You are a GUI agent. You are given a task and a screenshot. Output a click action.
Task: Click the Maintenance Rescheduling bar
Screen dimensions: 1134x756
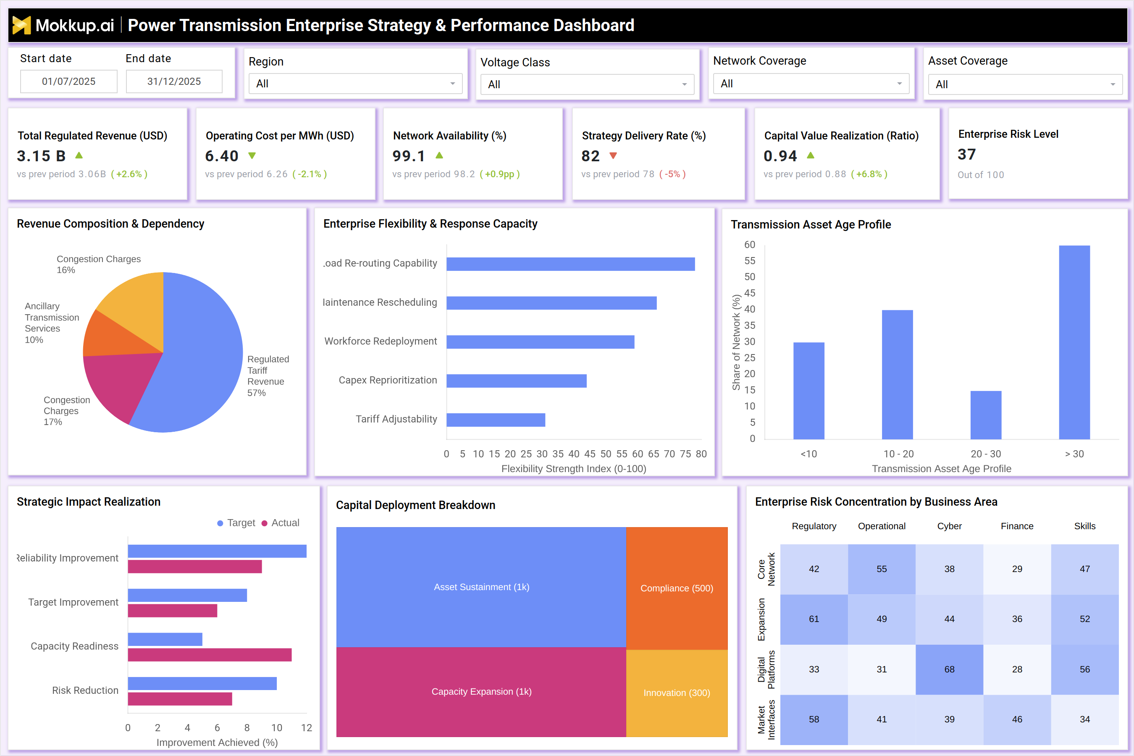coord(551,303)
